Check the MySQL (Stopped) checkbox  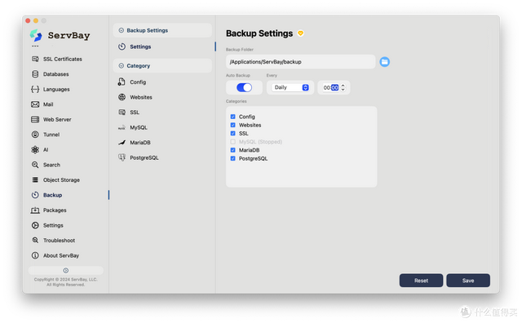(x=232, y=142)
